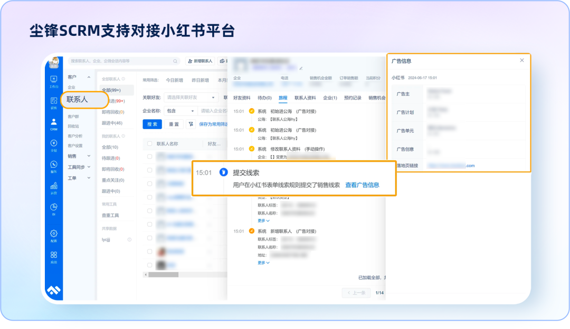
Task: Collapse the 客户 menu group
Action: (89, 77)
